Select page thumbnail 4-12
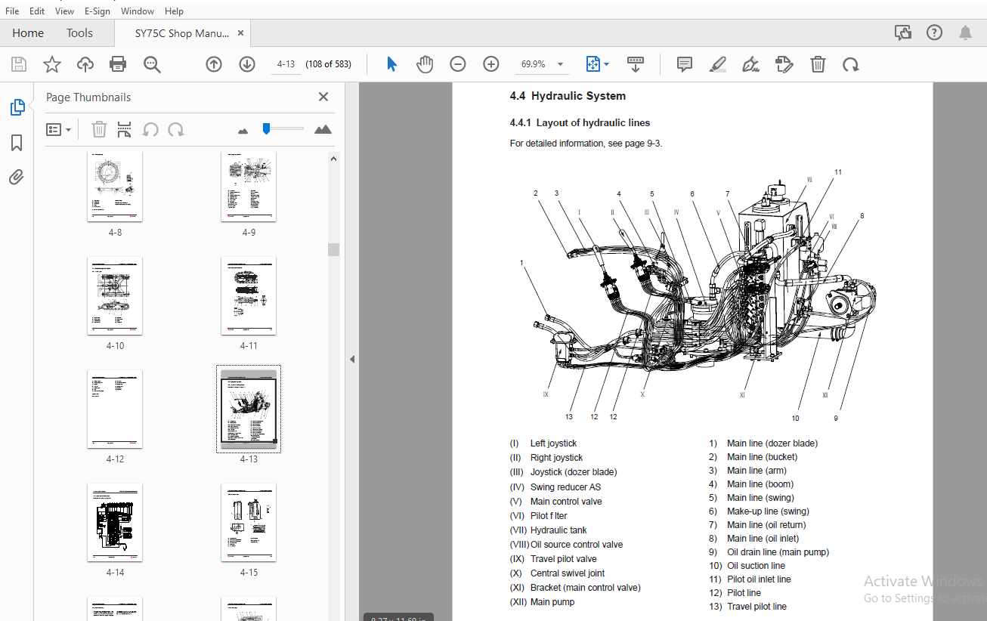 [115, 409]
